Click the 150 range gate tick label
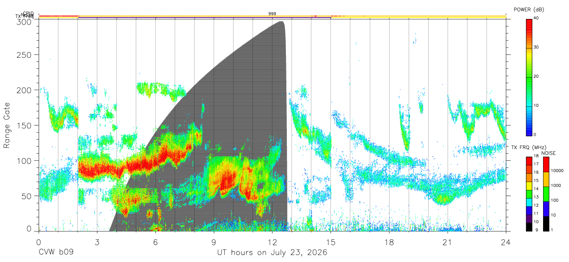Screen dimensions: 569x262 tap(25, 125)
